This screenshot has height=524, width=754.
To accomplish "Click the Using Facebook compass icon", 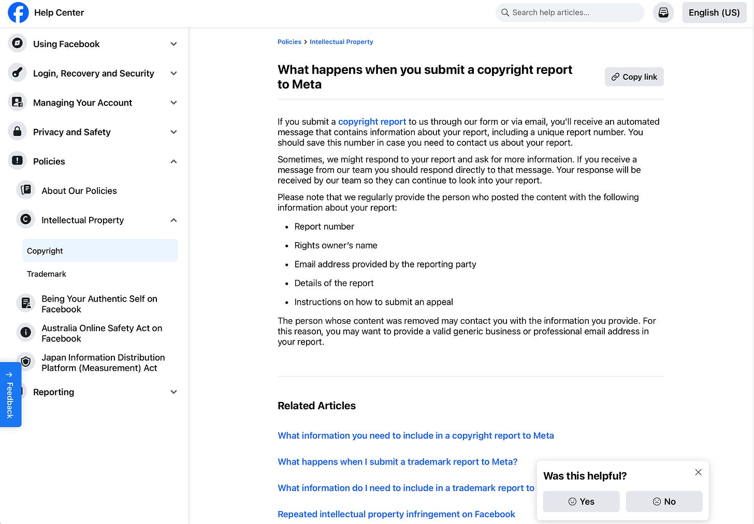I will point(18,43).
